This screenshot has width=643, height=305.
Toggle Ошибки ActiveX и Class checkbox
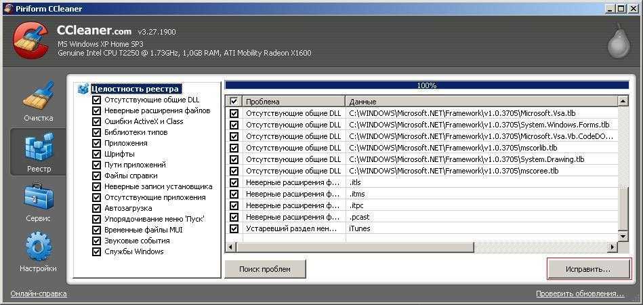(x=96, y=121)
